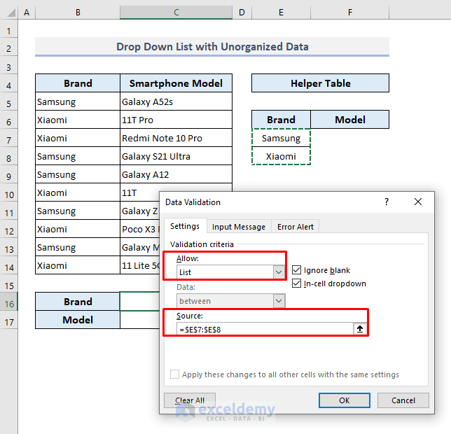Select column C header

pos(176,13)
